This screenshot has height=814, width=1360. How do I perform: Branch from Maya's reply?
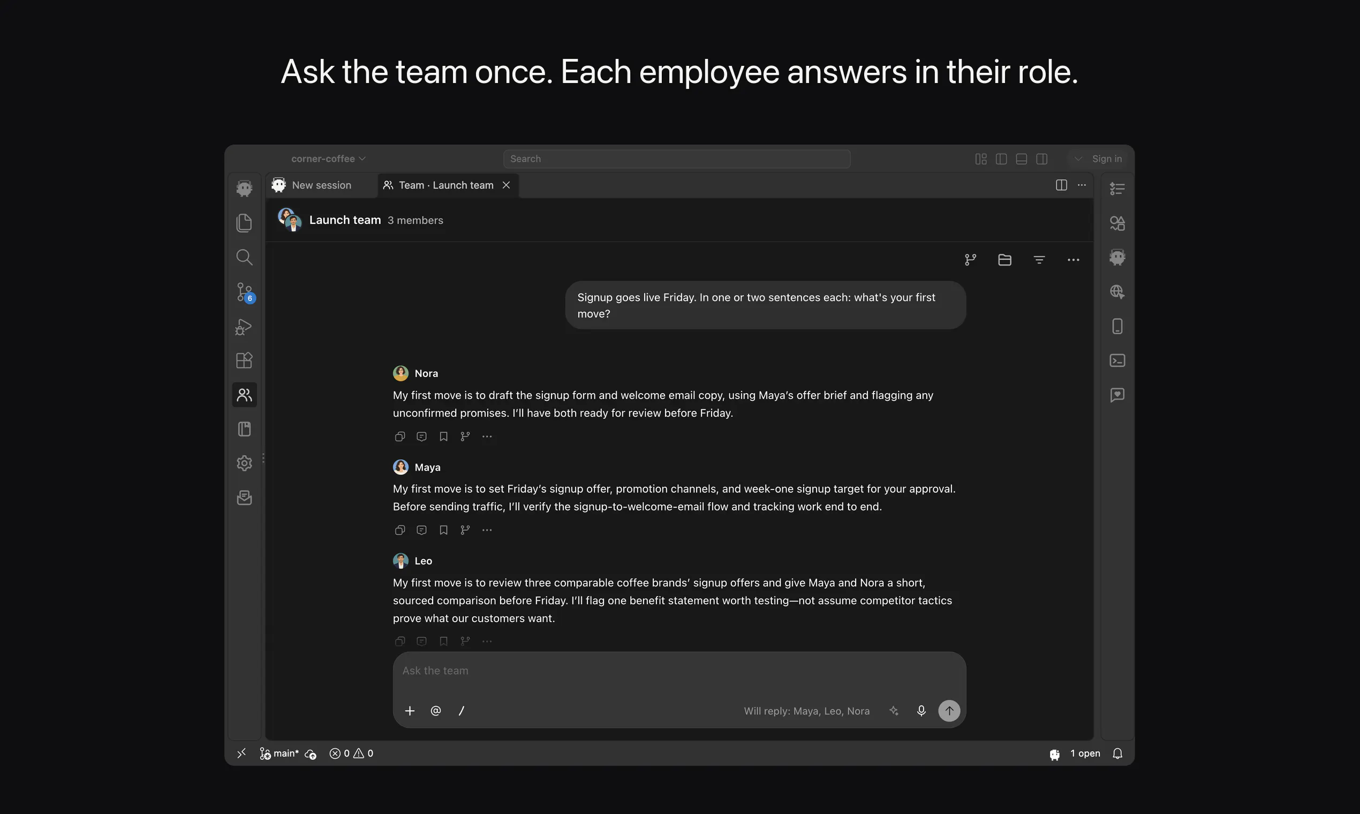pyautogui.click(x=465, y=530)
